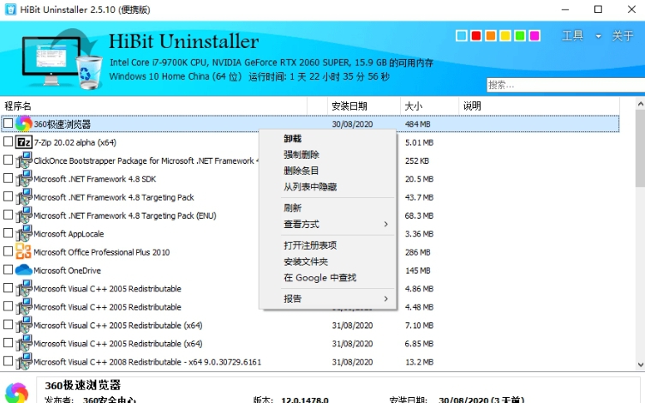Open the 工具 dropdown arrow
The width and height of the screenshot is (645, 403).
(x=599, y=36)
